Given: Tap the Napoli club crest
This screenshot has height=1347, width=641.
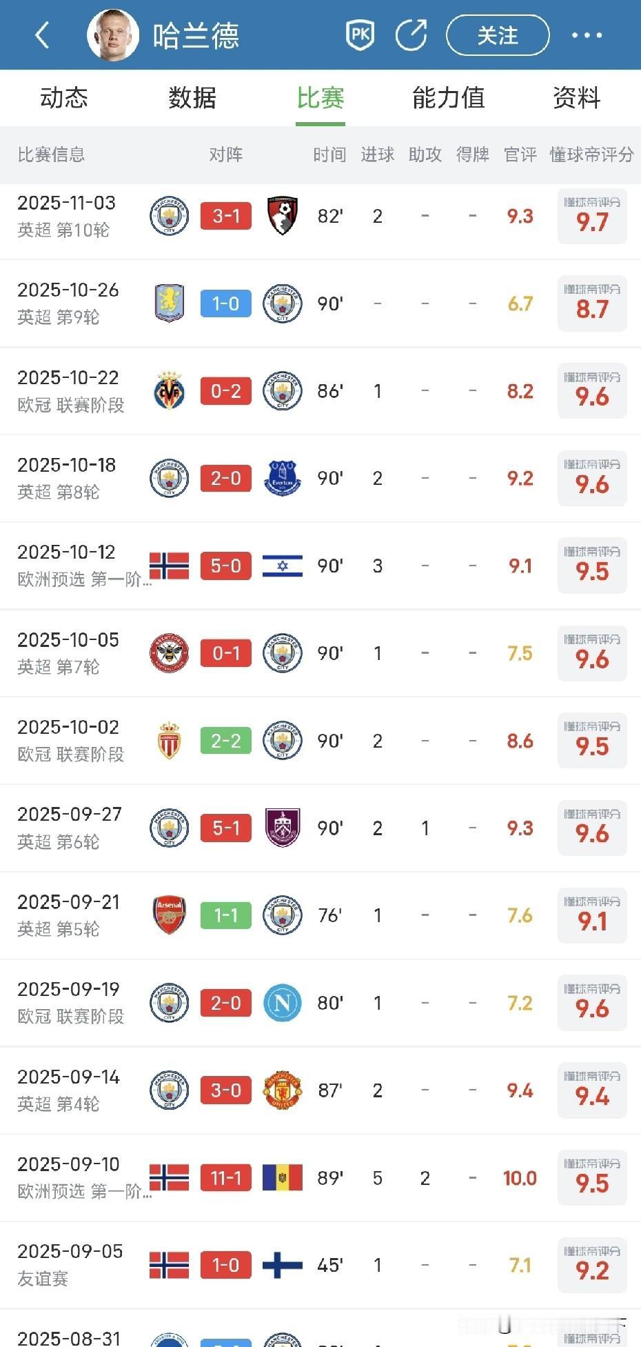Looking at the screenshot, I should pyautogui.click(x=282, y=1003).
